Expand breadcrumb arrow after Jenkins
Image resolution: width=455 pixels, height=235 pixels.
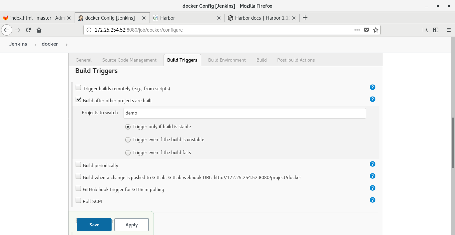[35, 44]
